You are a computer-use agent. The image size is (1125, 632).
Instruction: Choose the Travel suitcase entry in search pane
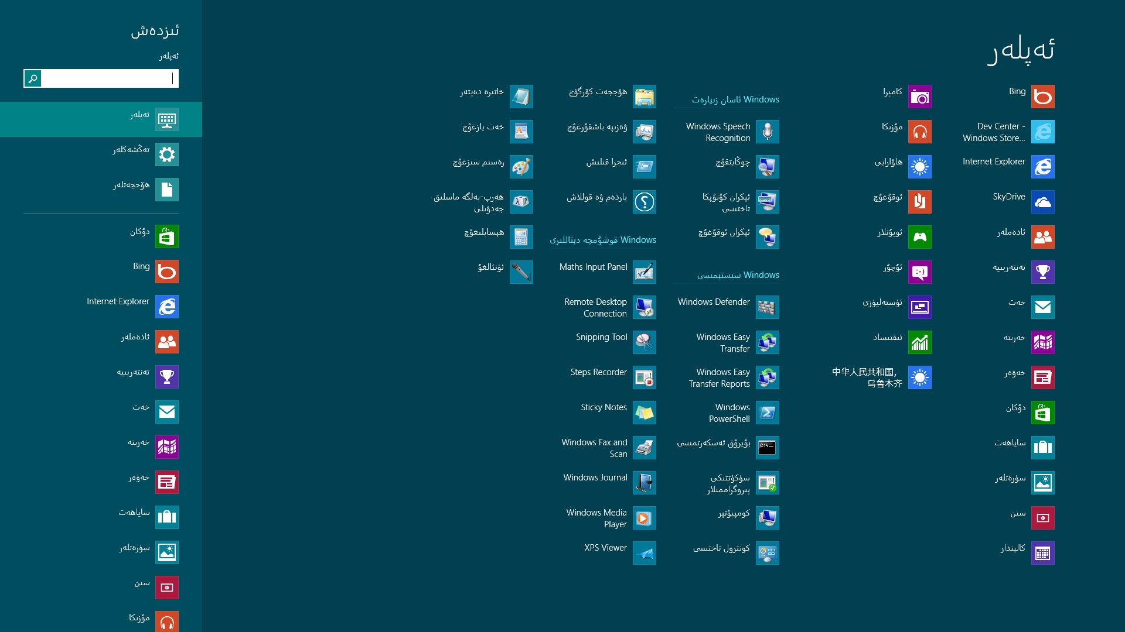pyautogui.click(x=101, y=517)
